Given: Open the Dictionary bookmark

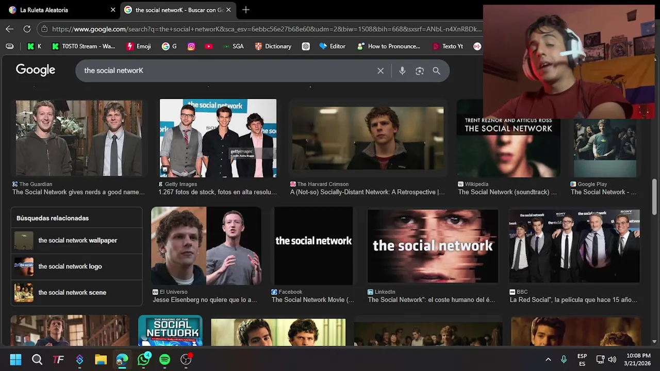Looking at the screenshot, I should coord(273,46).
